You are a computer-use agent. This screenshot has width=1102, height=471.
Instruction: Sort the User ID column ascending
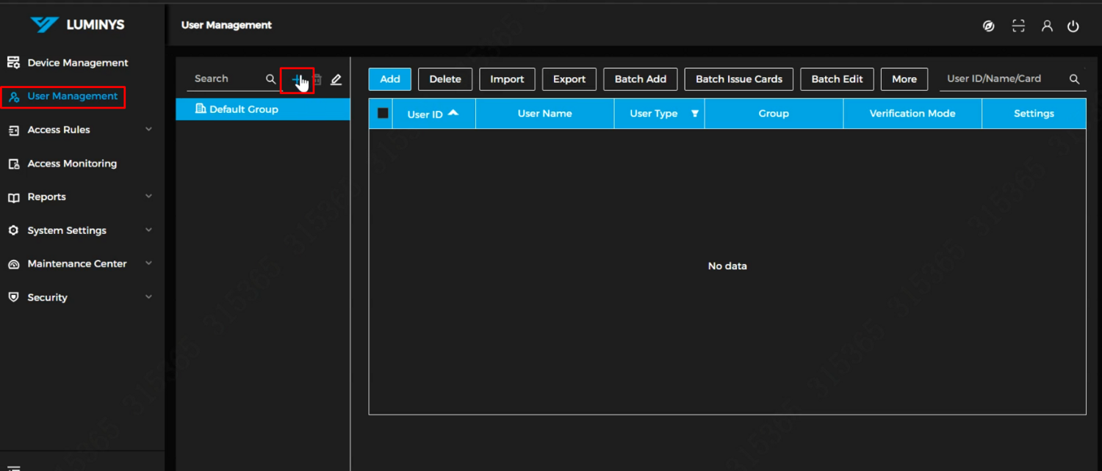455,112
